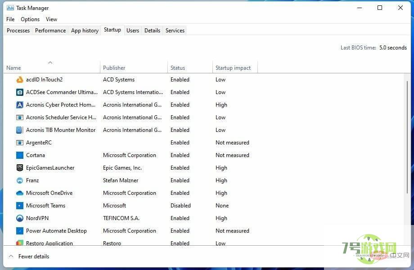Select the Microsoft Teams None impact cell
Screen dimensions: 414x270
(x=222, y=206)
